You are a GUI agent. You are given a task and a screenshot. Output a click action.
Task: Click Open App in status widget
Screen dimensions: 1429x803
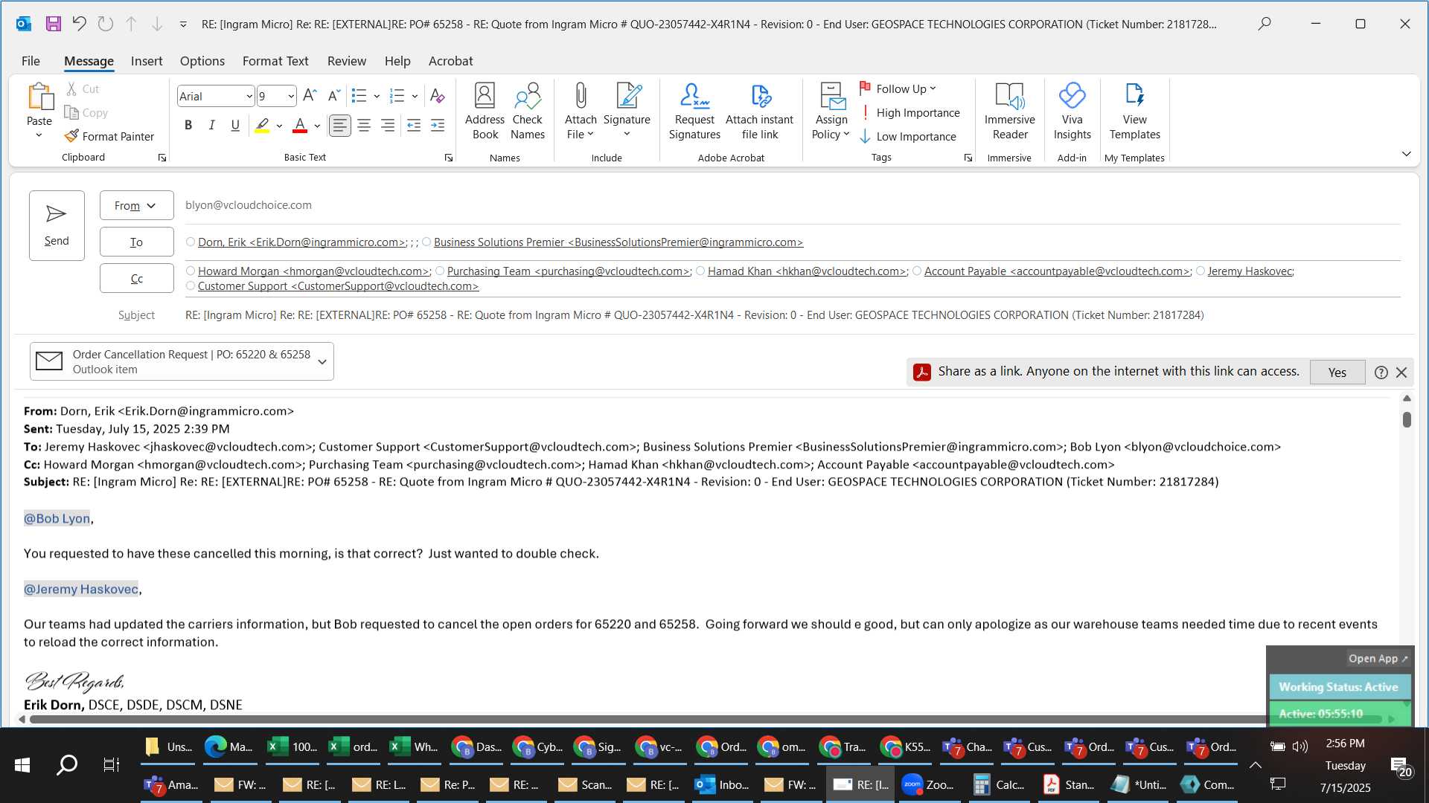pos(1378,658)
